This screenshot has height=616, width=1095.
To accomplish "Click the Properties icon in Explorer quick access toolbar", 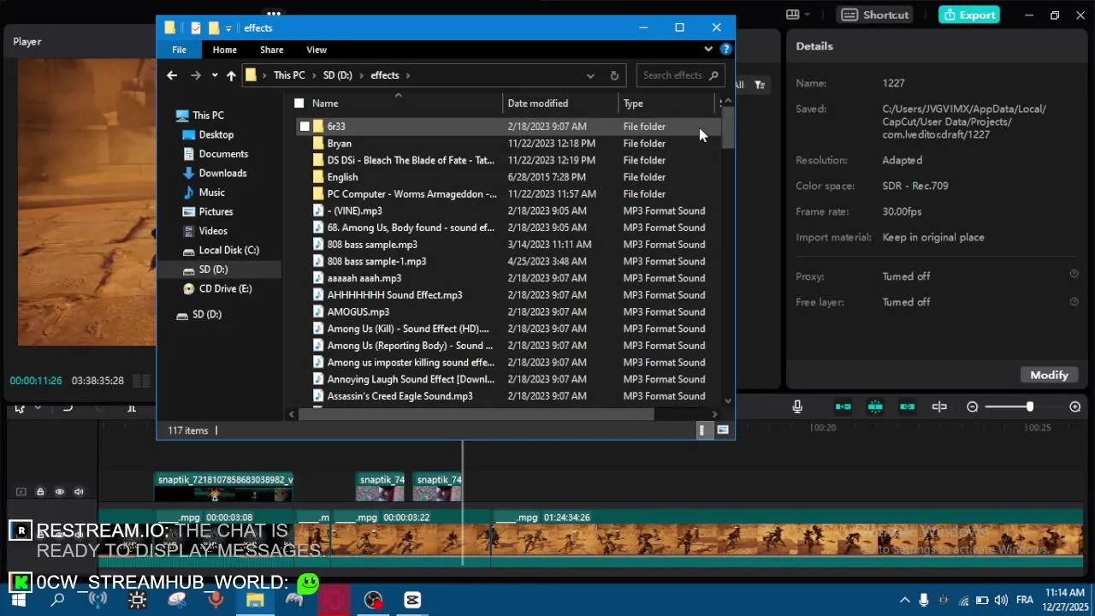I will point(196,28).
